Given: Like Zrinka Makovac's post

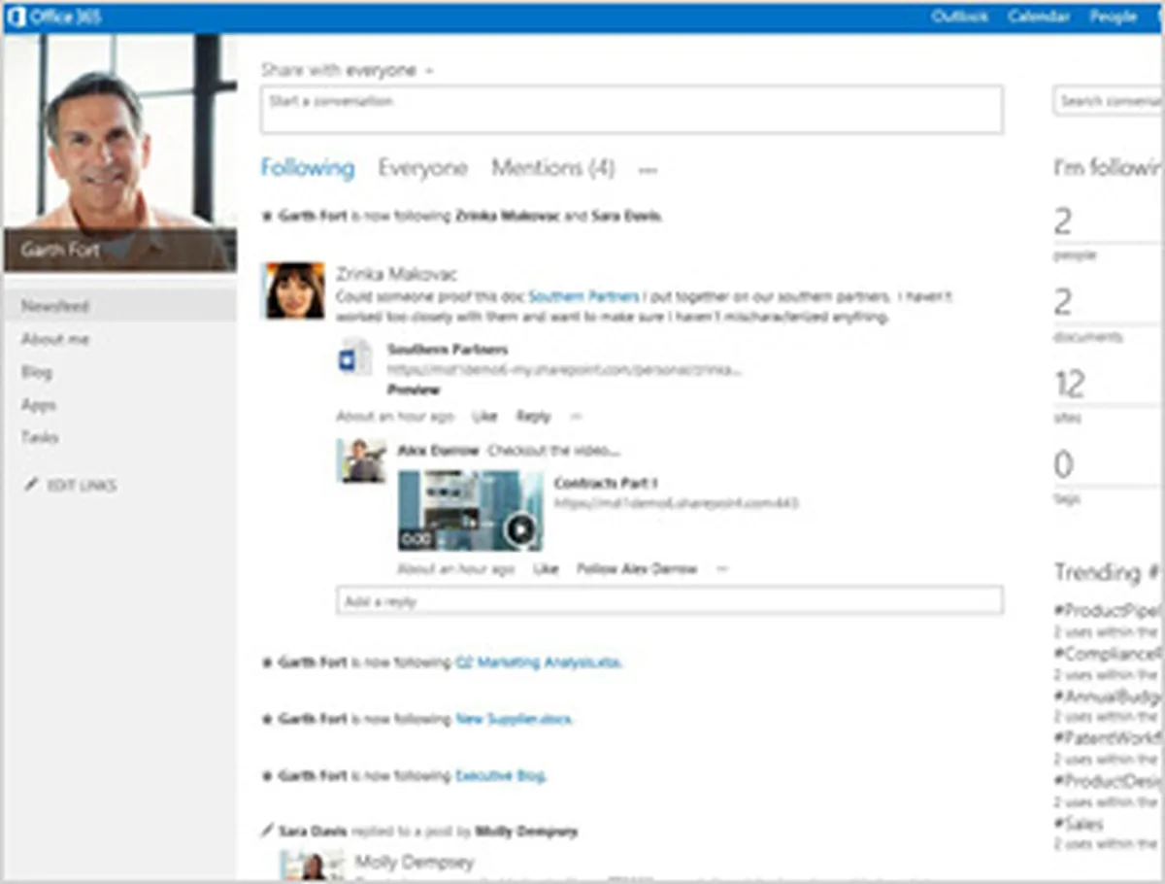Looking at the screenshot, I should (484, 417).
